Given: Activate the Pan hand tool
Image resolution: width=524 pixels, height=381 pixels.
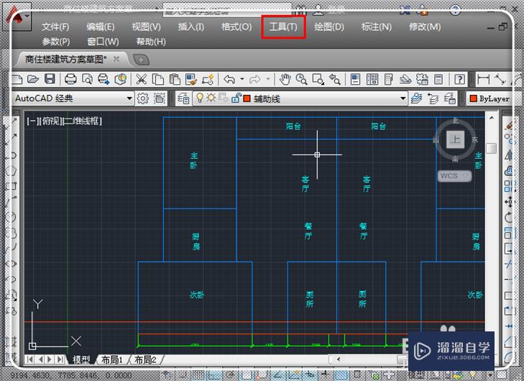Looking at the screenshot, I should 285,79.
